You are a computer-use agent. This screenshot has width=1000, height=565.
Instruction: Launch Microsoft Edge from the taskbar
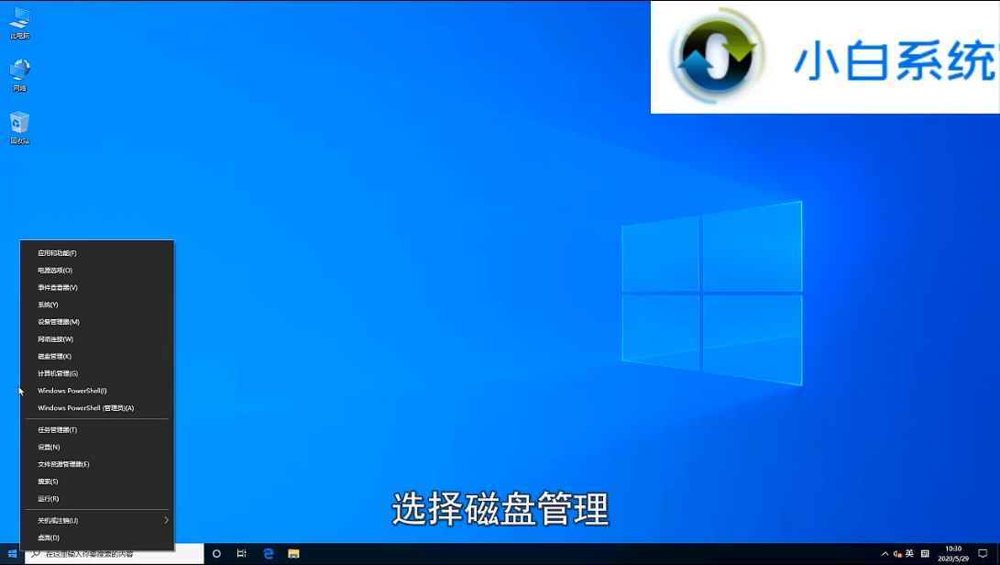267,554
